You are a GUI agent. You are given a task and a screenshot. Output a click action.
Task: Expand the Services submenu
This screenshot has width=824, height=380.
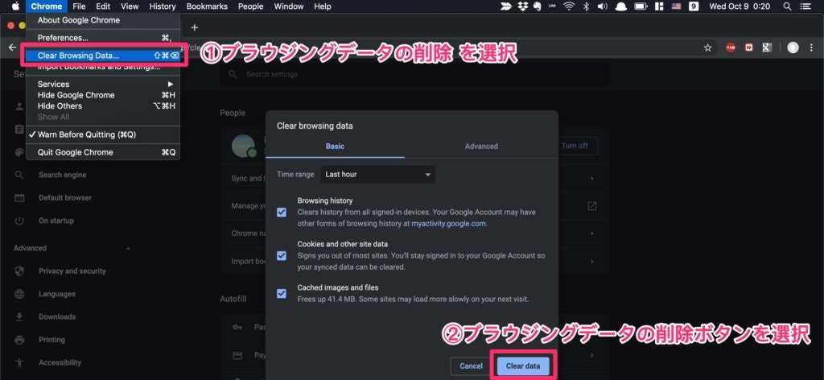click(x=103, y=84)
